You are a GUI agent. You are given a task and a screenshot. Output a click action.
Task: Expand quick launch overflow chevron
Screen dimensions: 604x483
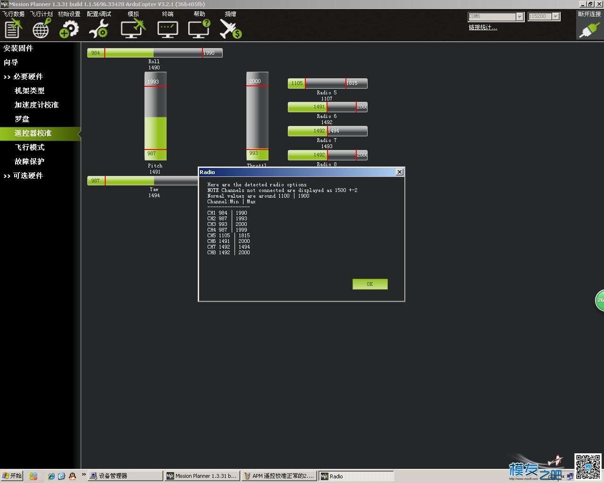(84, 475)
